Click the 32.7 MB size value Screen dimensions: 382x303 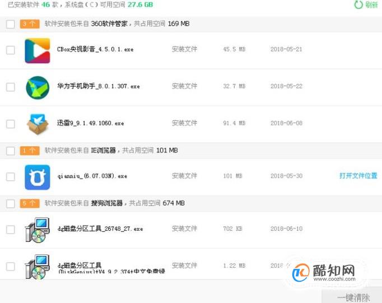pos(234,86)
